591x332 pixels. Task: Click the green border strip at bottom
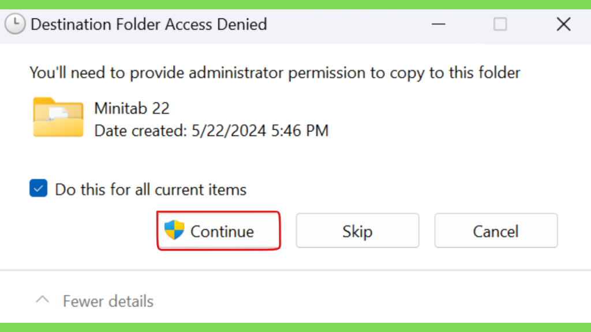point(295,327)
